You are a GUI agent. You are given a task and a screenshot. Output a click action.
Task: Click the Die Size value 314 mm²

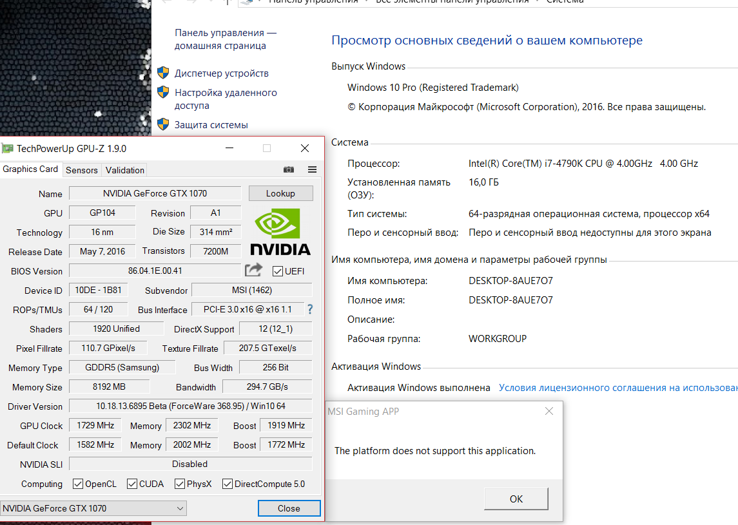point(215,232)
